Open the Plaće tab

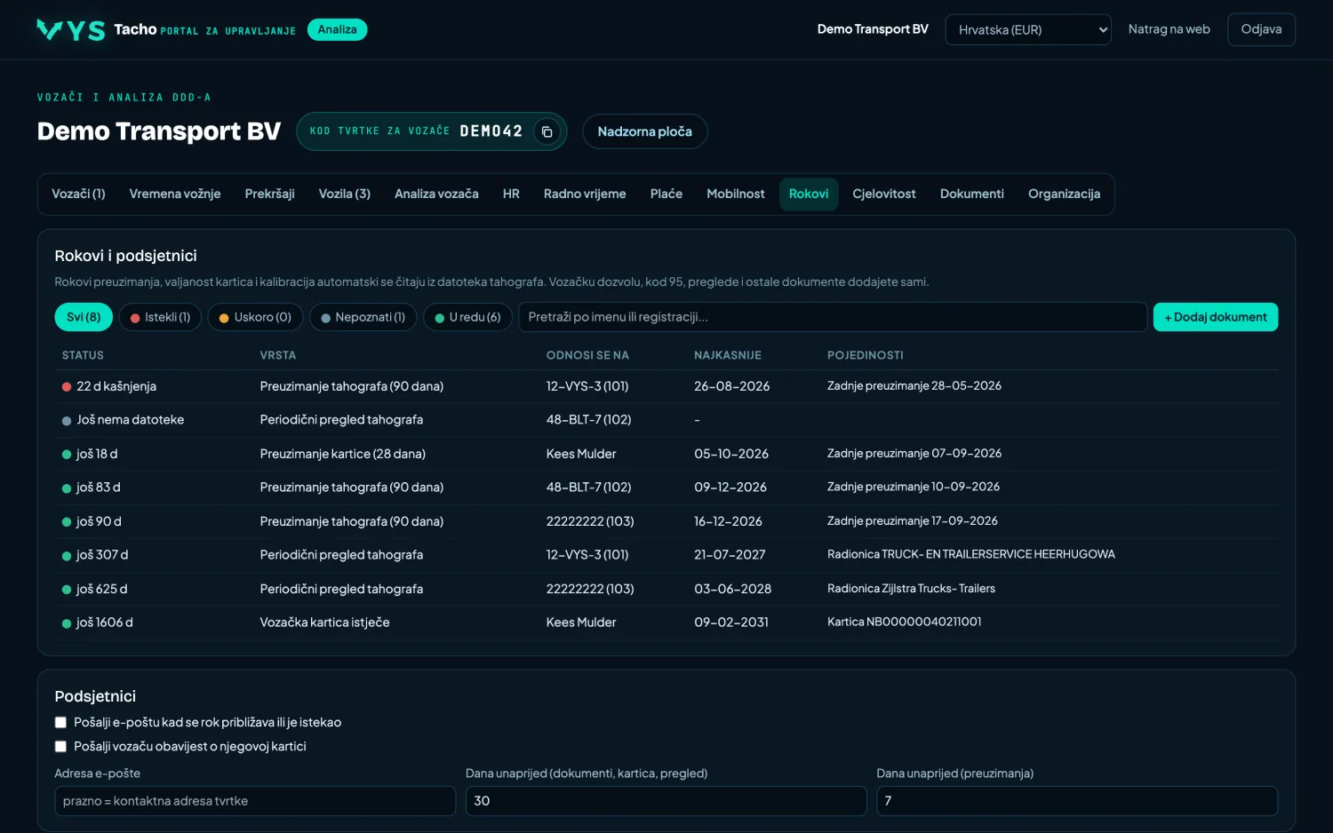(x=666, y=194)
